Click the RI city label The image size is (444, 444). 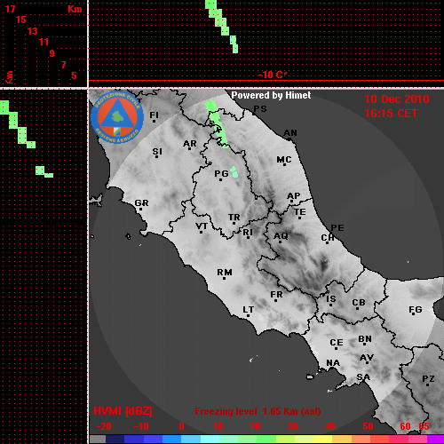(x=248, y=233)
